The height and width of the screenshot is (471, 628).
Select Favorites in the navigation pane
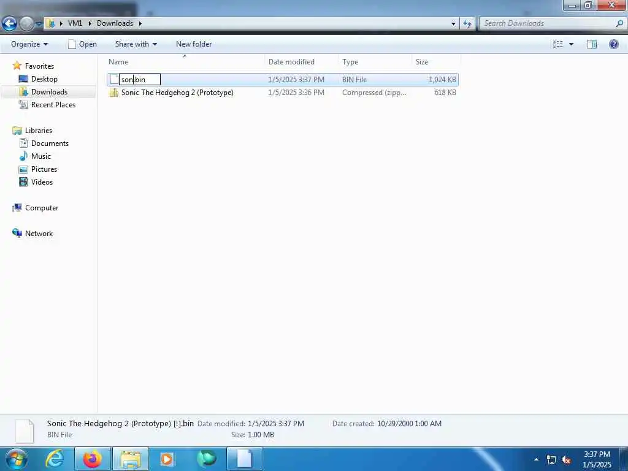(x=39, y=66)
